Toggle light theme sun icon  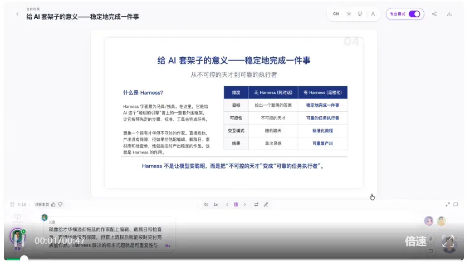pyautogui.click(x=349, y=14)
